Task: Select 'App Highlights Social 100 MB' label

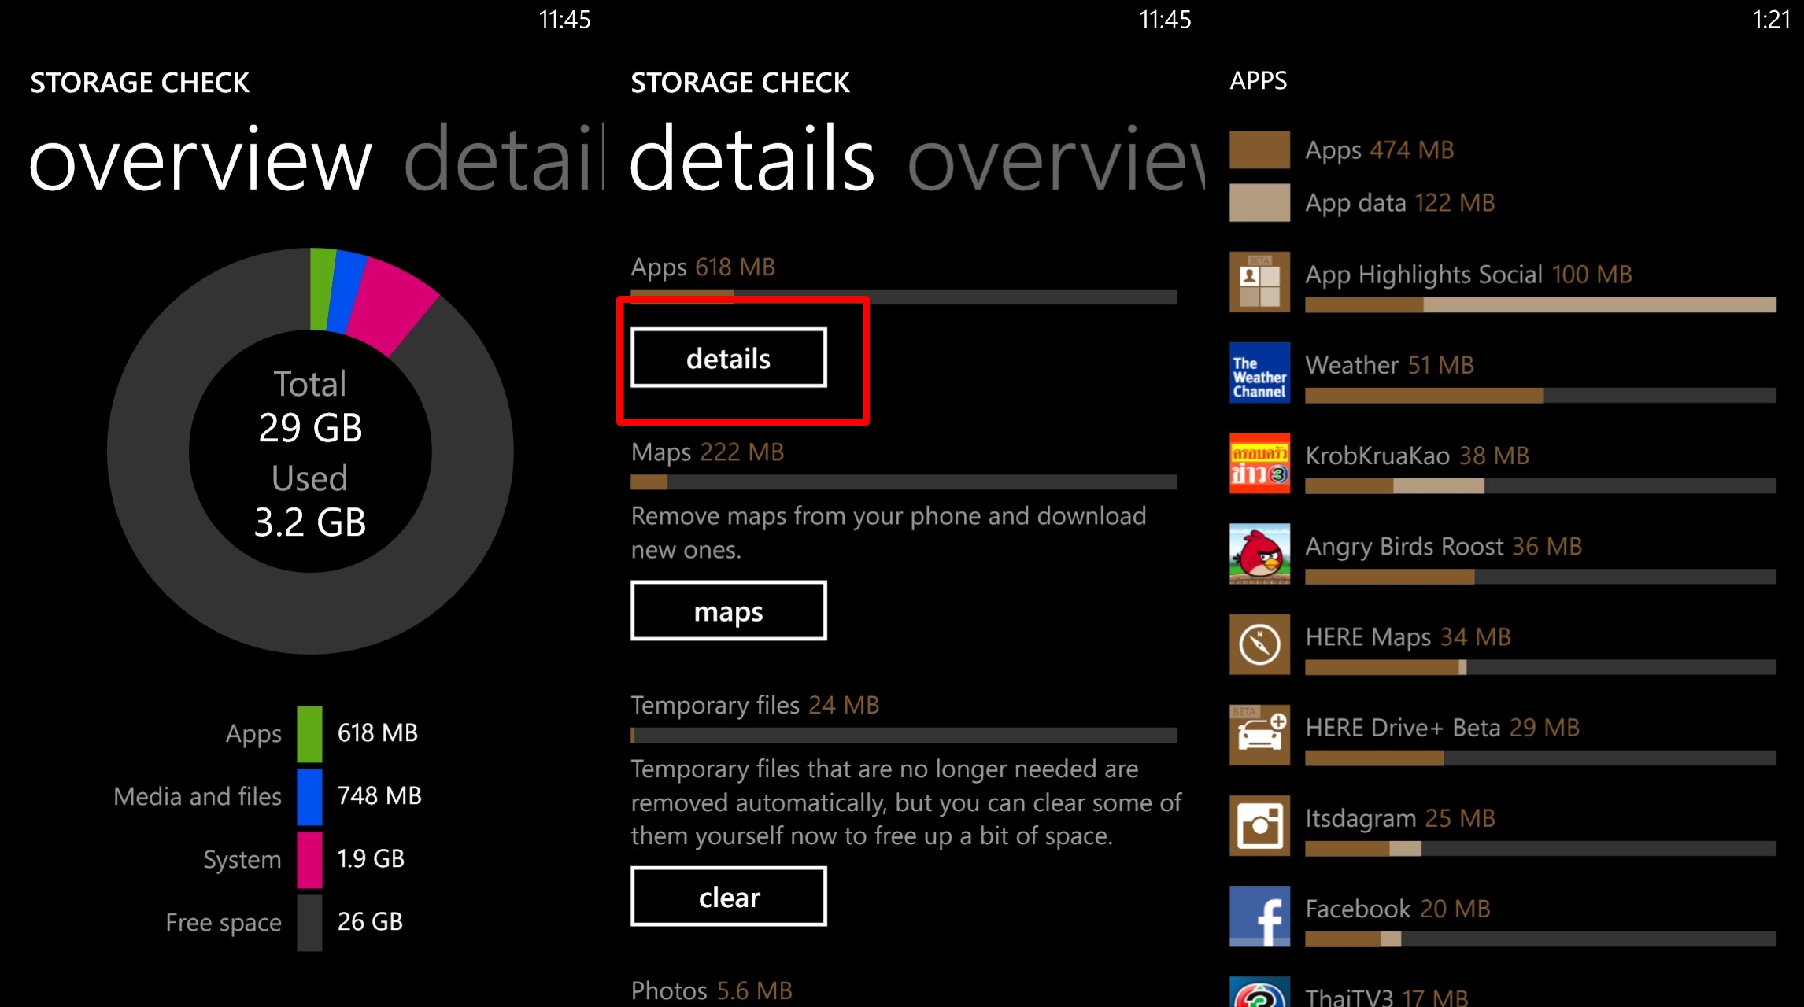Action: (x=1469, y=275)
